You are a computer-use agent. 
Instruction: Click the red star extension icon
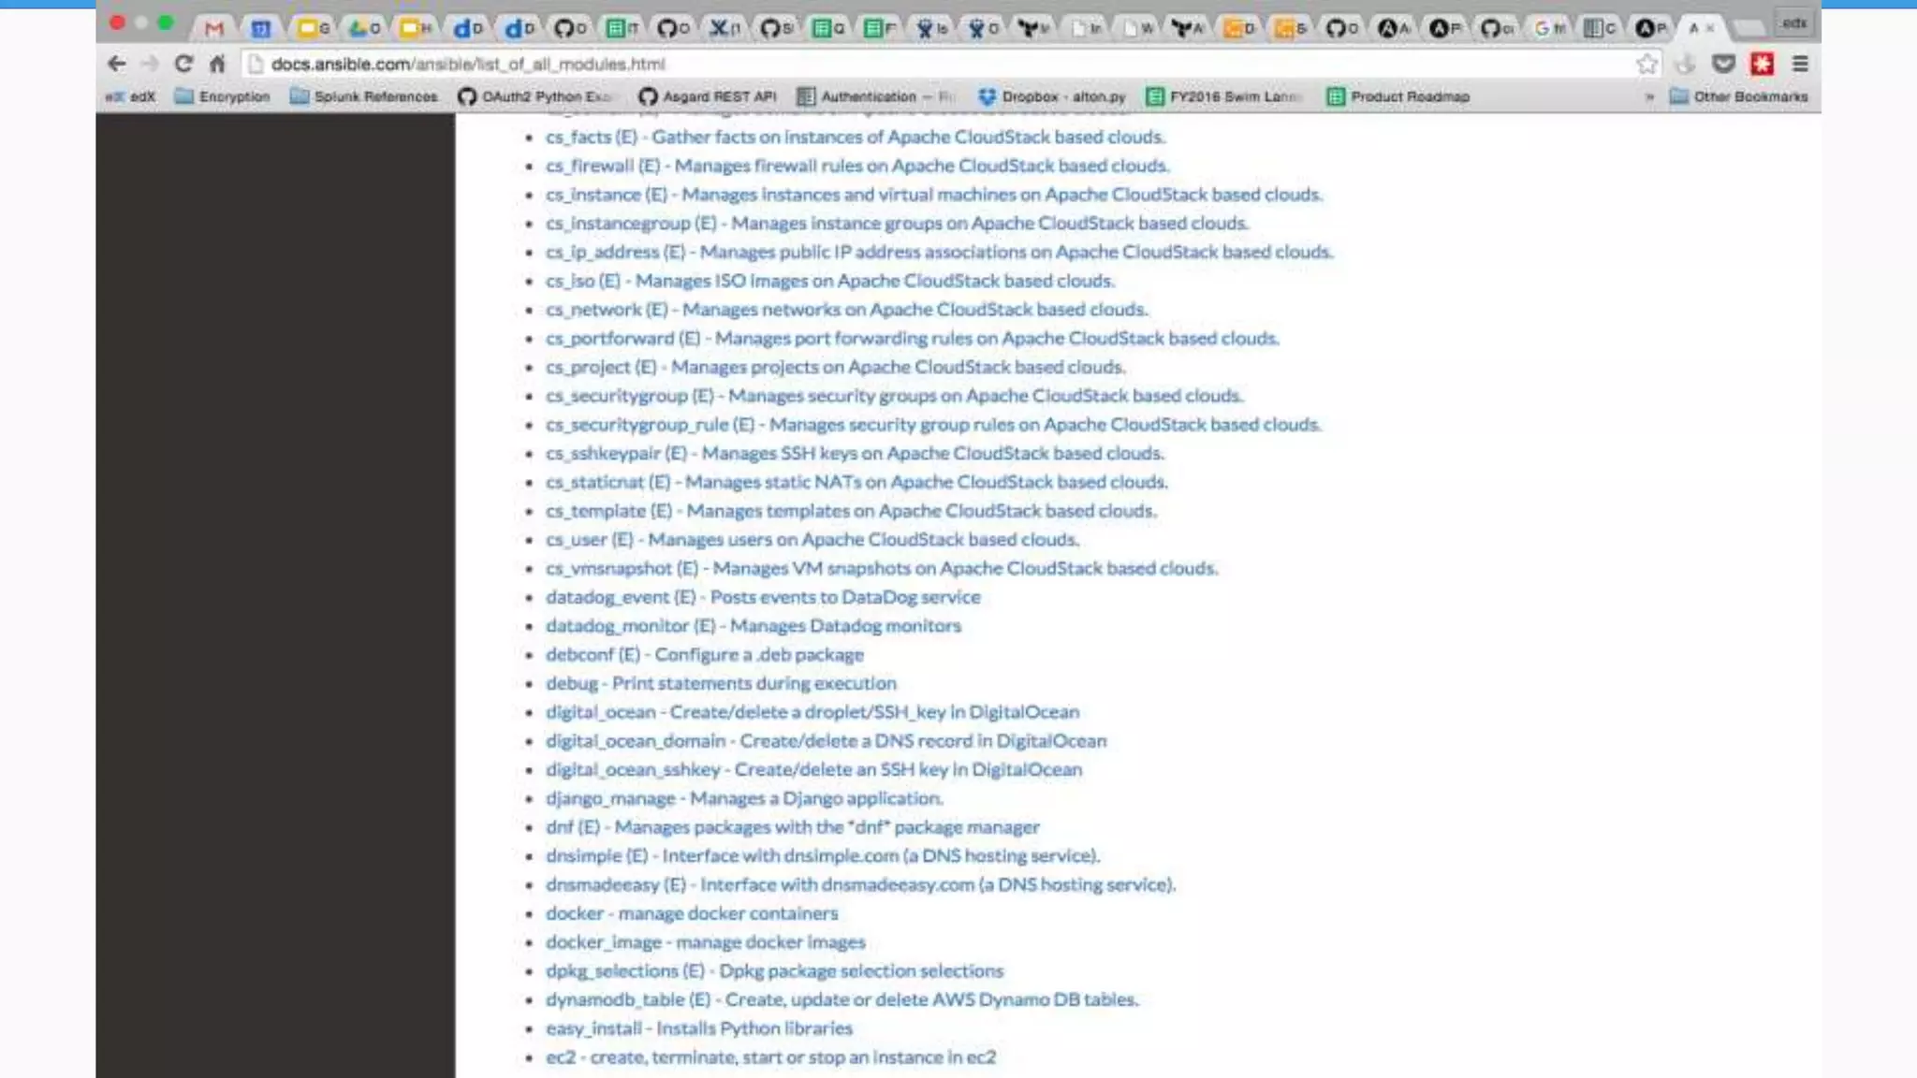pyautogui.click(x=1763, y=64)
